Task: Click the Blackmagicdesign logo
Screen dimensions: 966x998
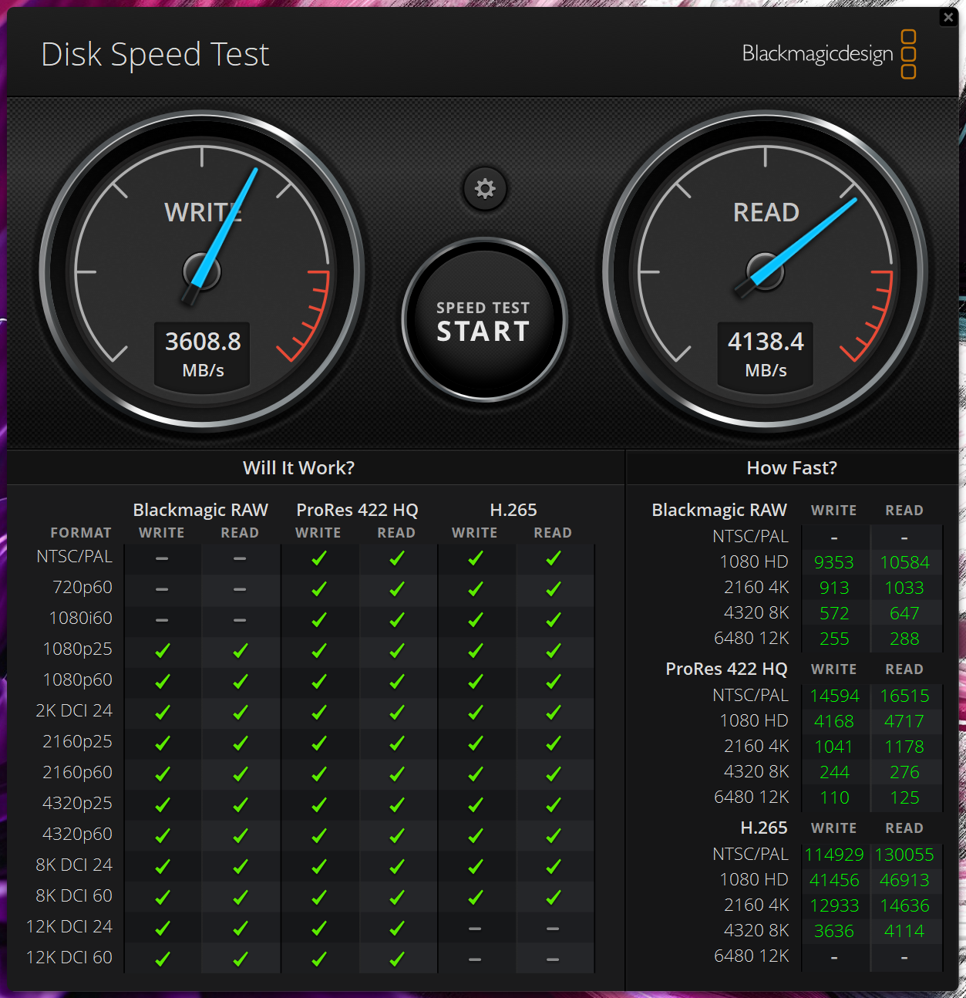Action: tap(829, 54)
